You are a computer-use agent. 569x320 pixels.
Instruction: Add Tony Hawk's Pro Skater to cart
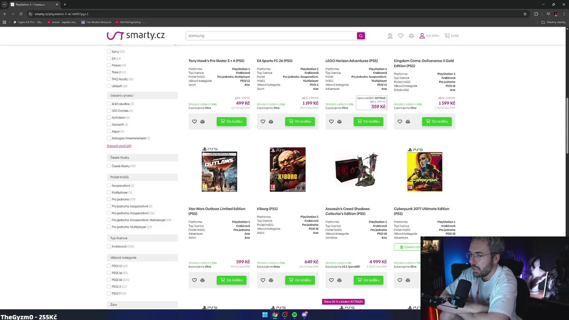(x=232, y=121)
